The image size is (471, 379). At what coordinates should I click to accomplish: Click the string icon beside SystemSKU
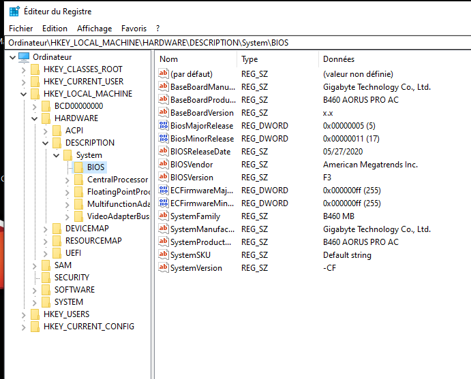point(163,255)
